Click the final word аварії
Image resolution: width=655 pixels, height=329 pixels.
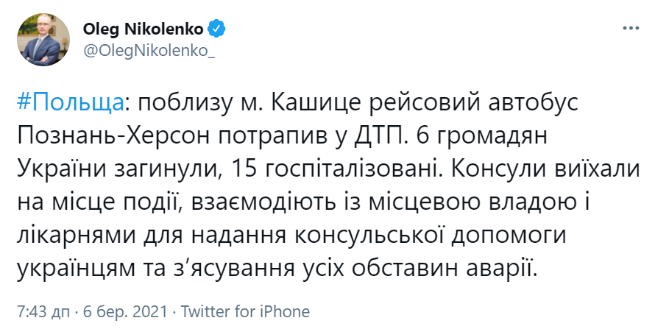pyautogui.click(x=503, y=269)
